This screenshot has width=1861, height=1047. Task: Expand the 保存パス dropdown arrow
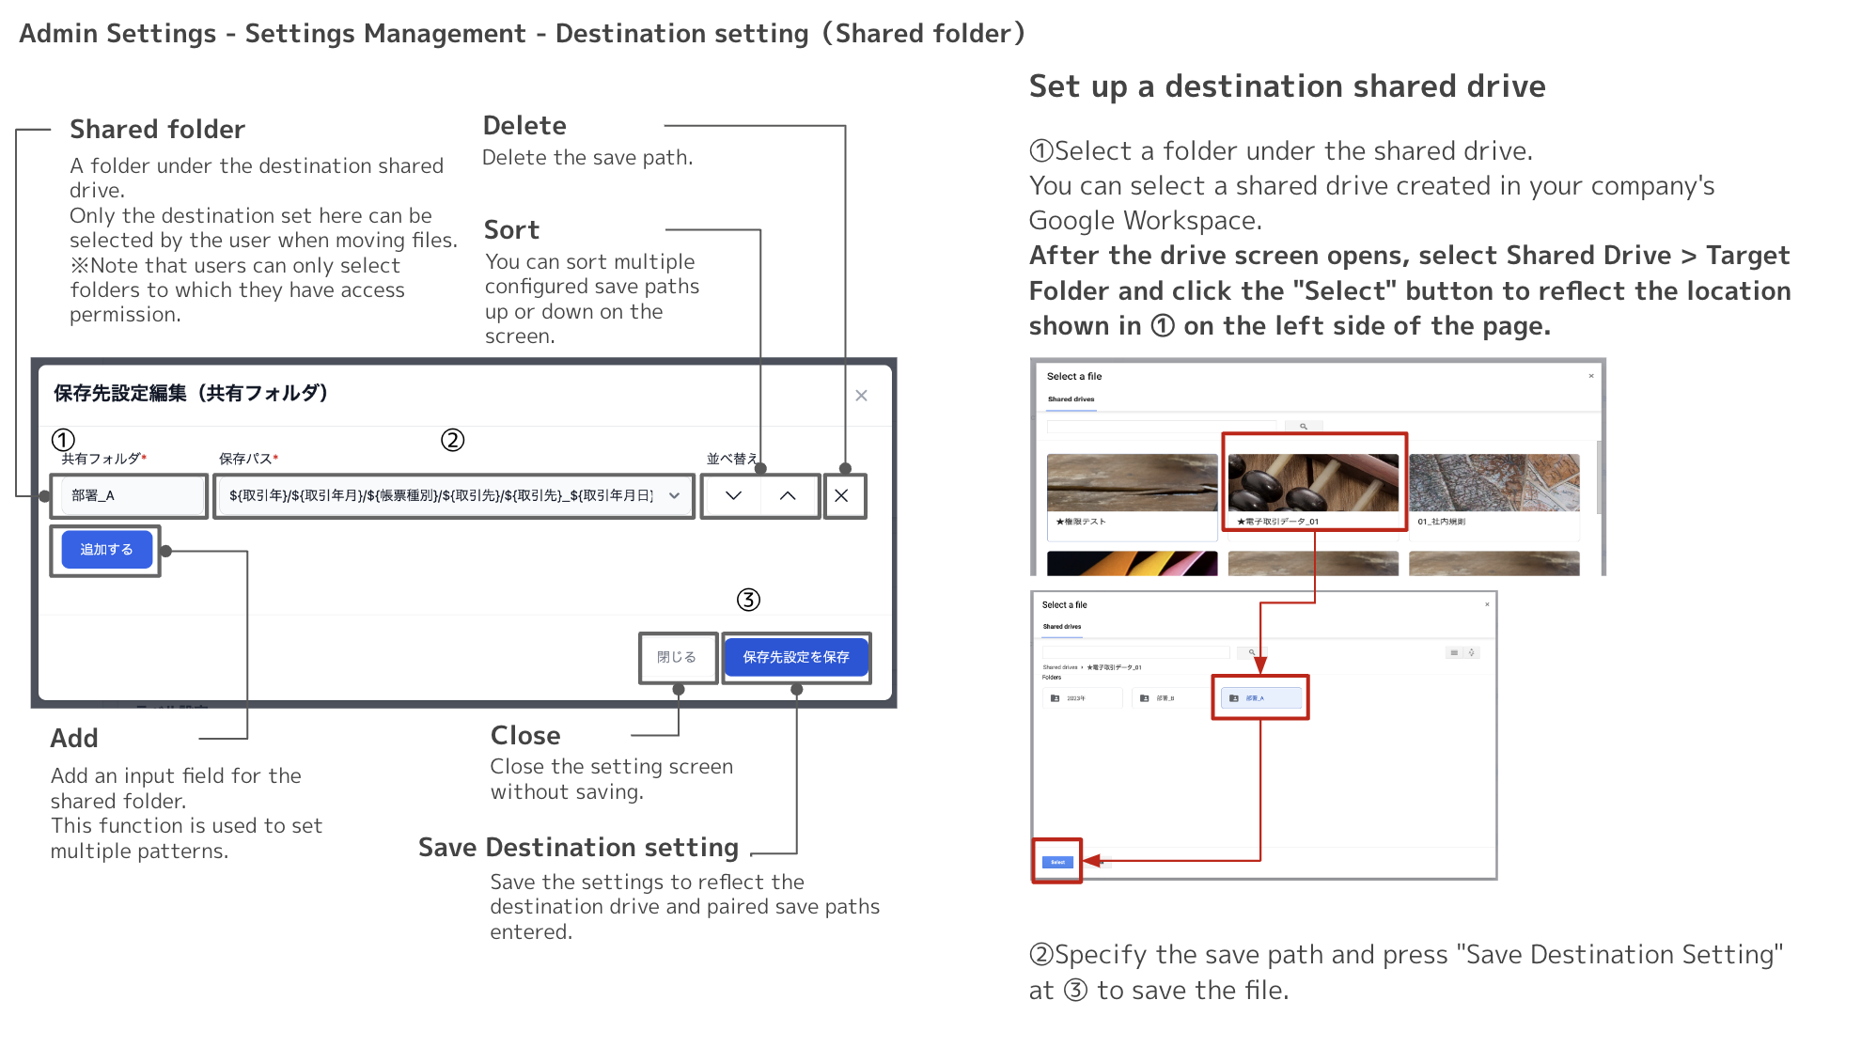coord(674,495)
